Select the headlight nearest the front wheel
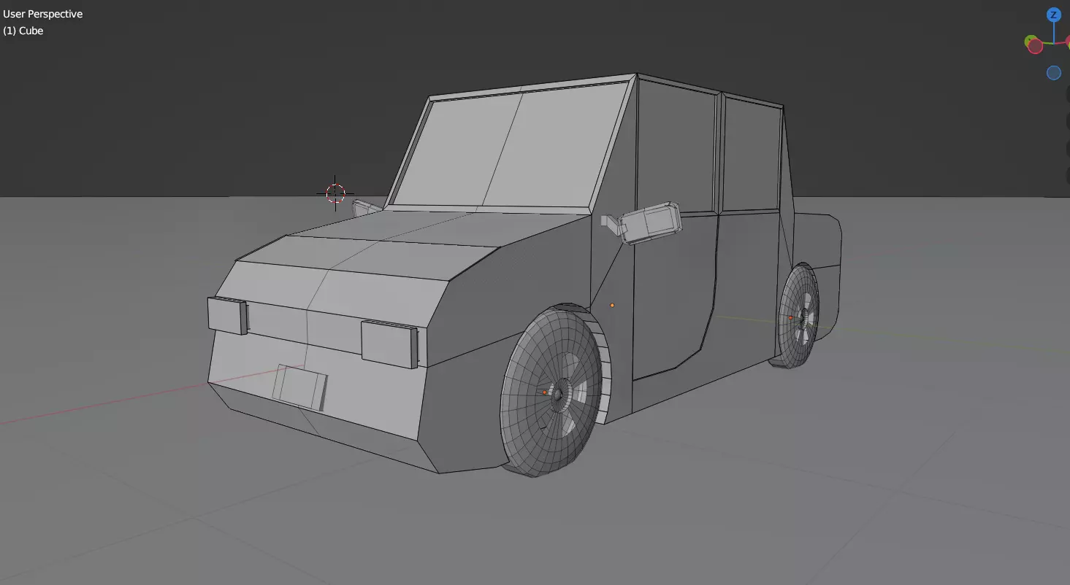The height and width of the screenshot is (585, 1070). (389, 344)
